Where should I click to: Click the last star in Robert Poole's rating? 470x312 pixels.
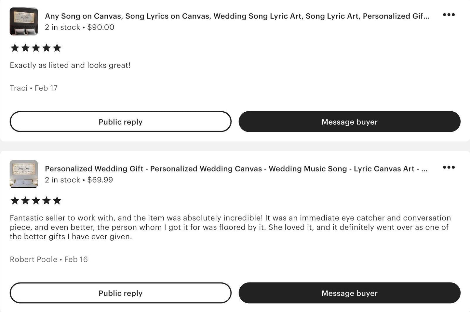click(57, 200)
